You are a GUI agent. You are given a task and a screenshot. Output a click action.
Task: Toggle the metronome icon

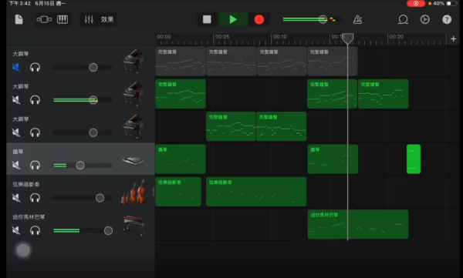[357, 20]
